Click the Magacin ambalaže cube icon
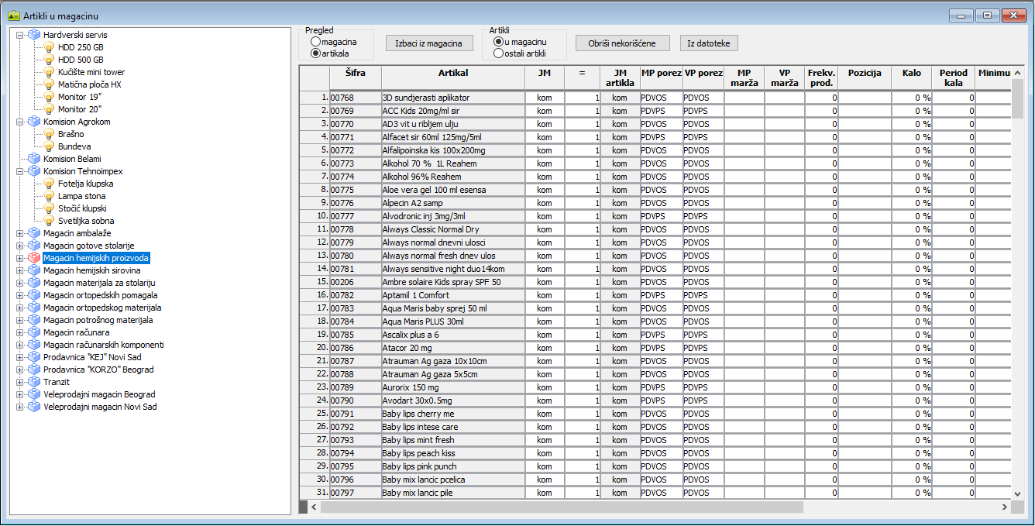1035x526 pixels. tap(34, 233)
